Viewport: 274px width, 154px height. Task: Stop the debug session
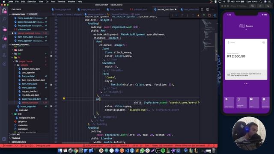209,15
